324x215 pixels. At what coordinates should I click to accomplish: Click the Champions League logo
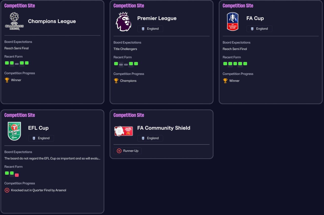(14, 21)
